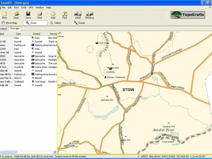Click Parking Area icon in Harvard row

33,45
